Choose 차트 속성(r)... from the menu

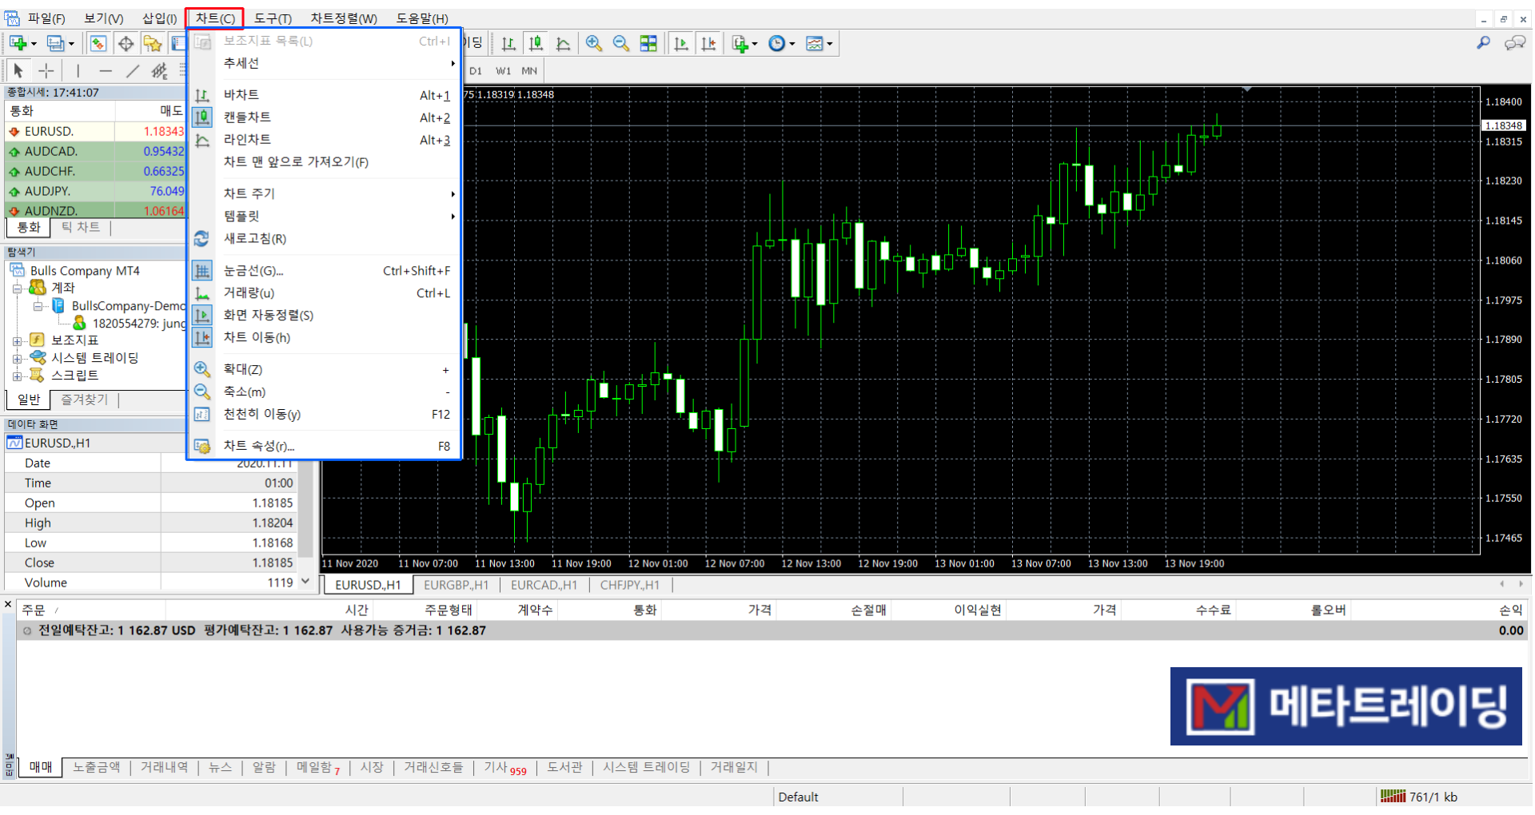[259, 447]
